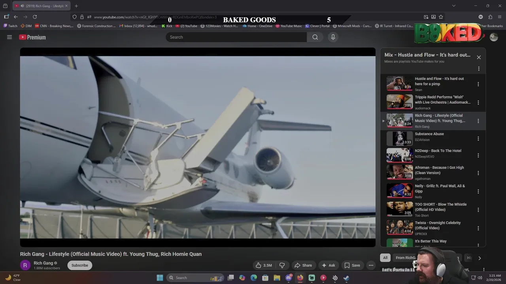Open the browser extensions puzzle icon
This screenshot has height=284, width=506.
[x=490, y=17]
